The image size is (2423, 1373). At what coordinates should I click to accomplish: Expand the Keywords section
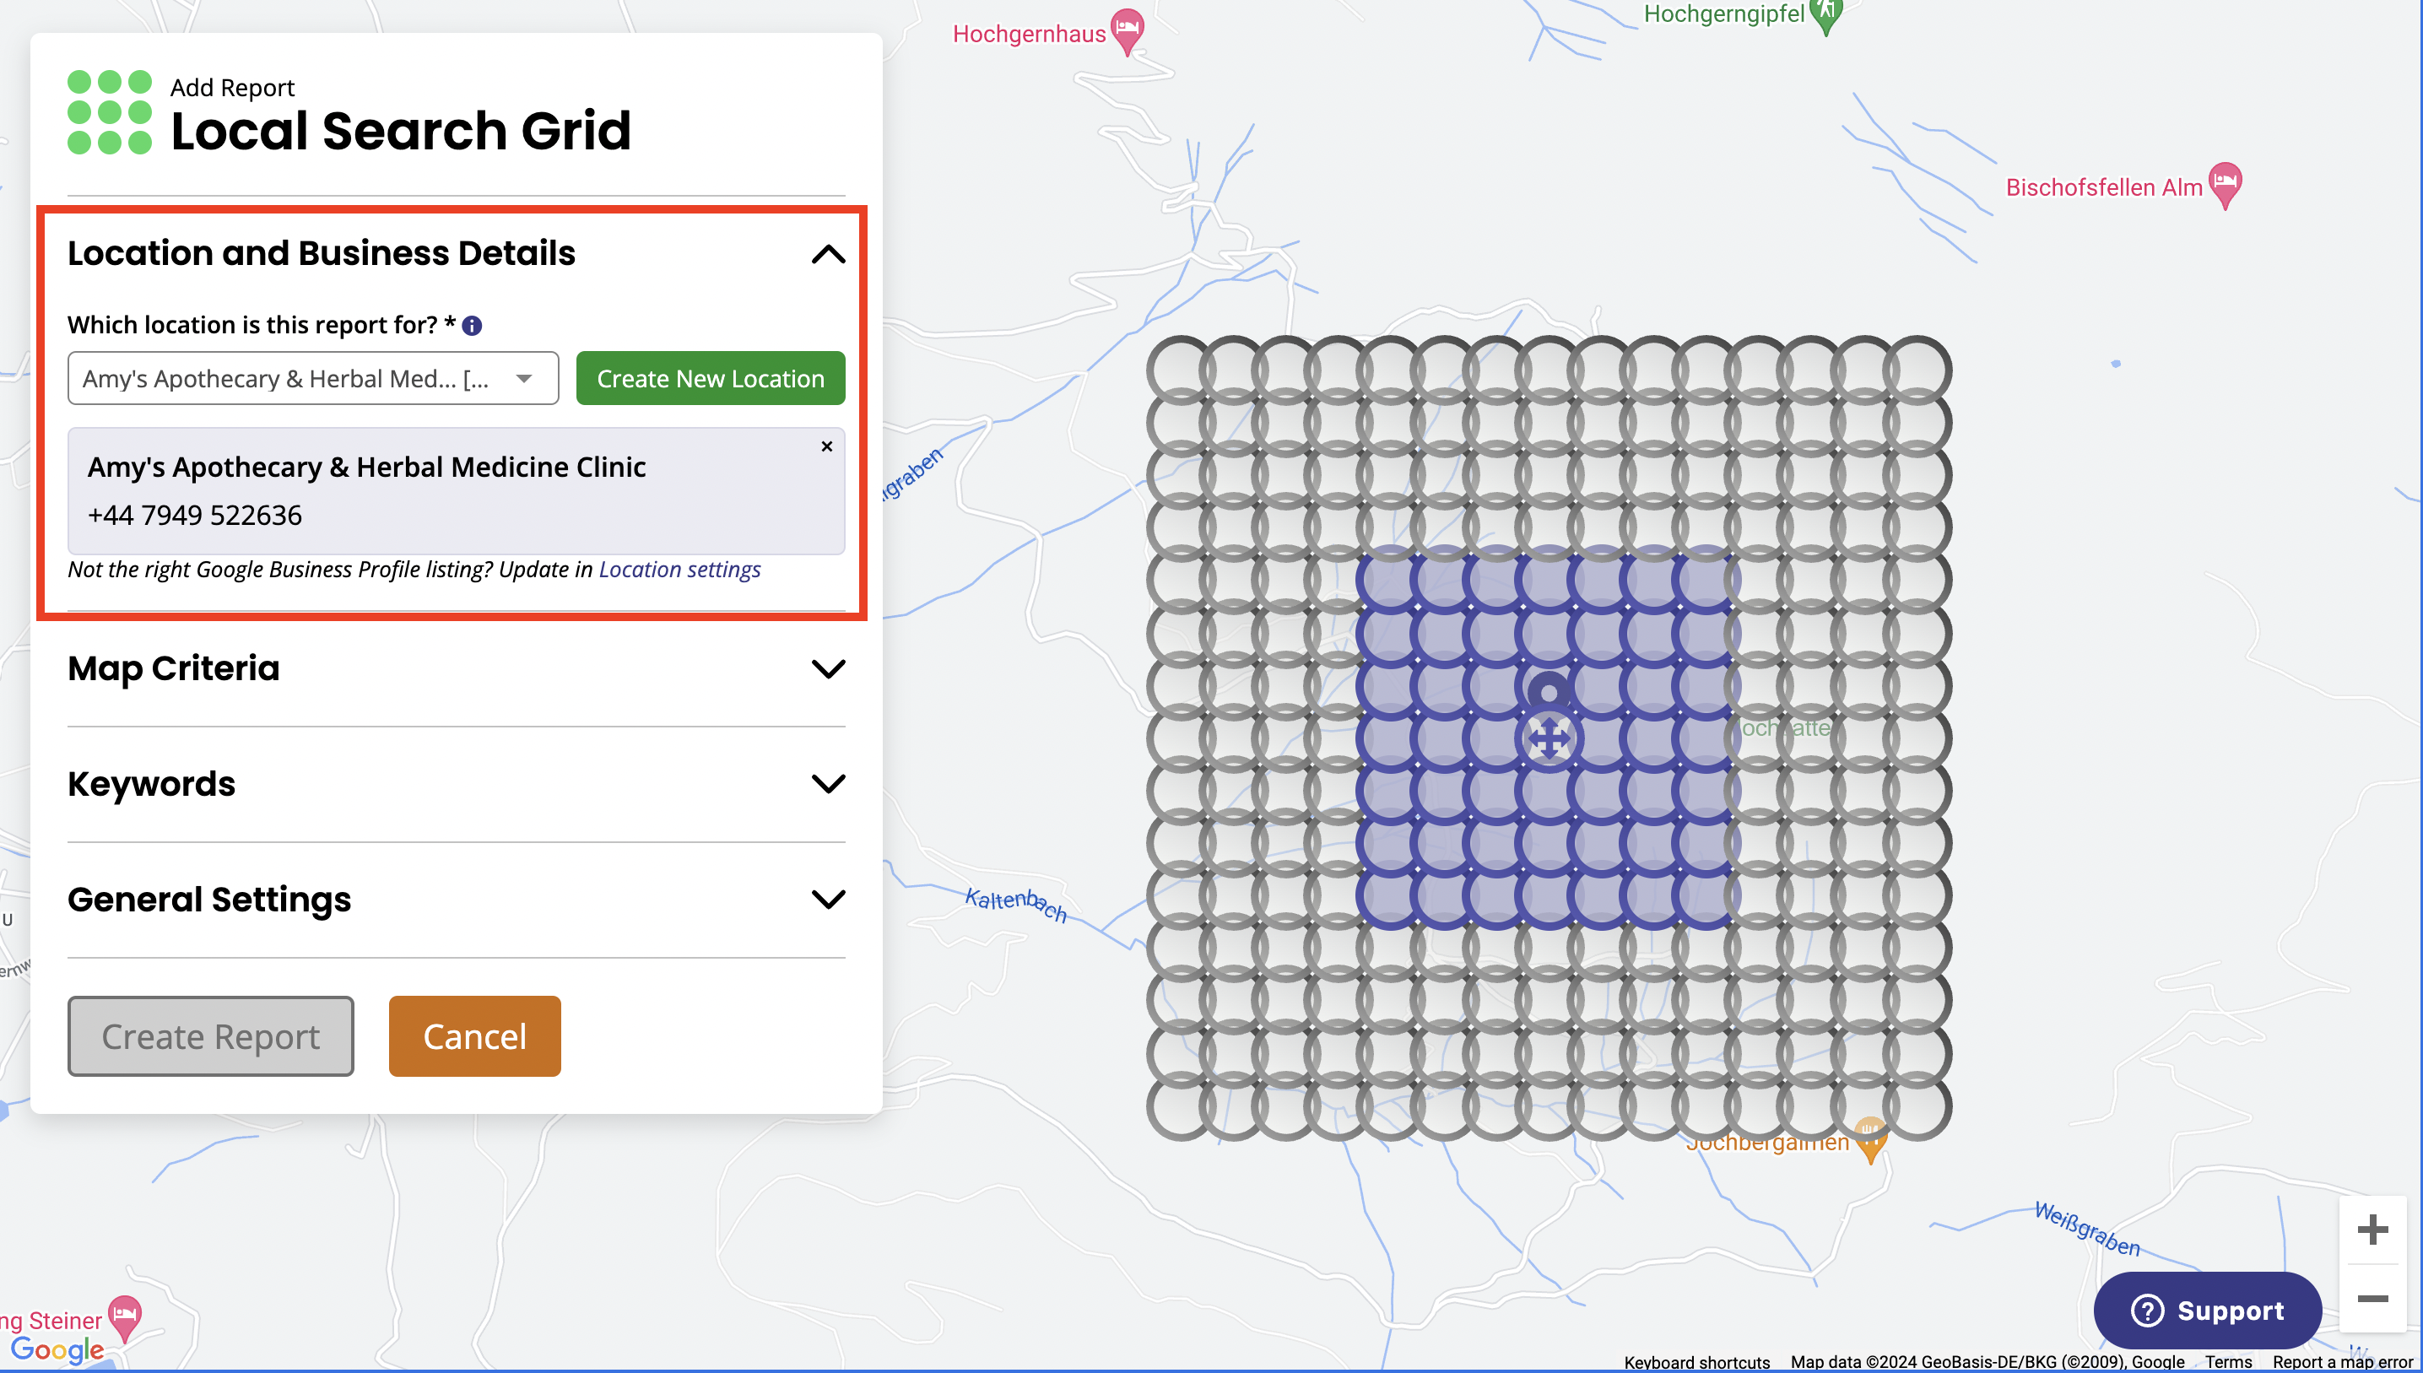828,785
